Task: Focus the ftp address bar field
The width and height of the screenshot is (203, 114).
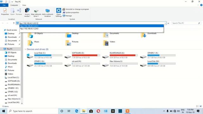Action: coord(91,23)
